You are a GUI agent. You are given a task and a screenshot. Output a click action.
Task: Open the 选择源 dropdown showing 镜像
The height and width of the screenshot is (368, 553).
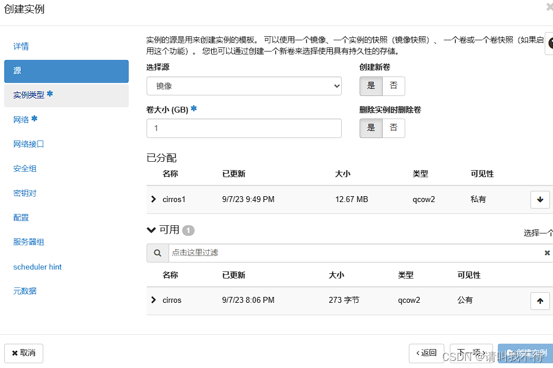tap(244, 86)
